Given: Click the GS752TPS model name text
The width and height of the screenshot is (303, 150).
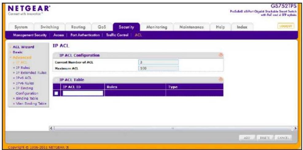Looking at the screenshot, I should [x=284, y=6].
